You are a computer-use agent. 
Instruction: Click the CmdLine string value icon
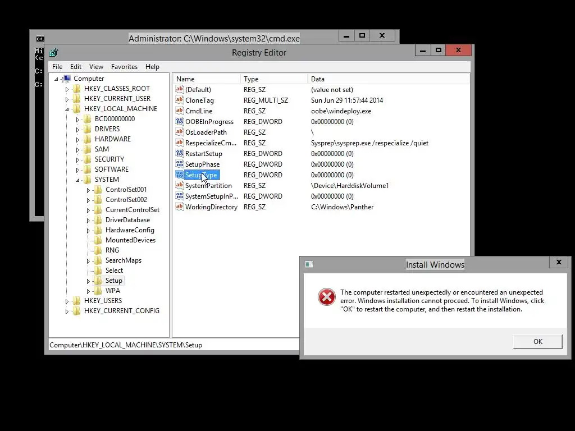pyautogui.click(x=179, y=111)
